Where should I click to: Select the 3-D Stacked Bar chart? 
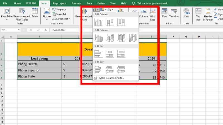point(110,69)
